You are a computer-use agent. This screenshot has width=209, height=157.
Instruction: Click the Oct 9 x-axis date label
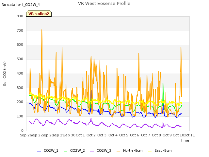click(167, 135)
